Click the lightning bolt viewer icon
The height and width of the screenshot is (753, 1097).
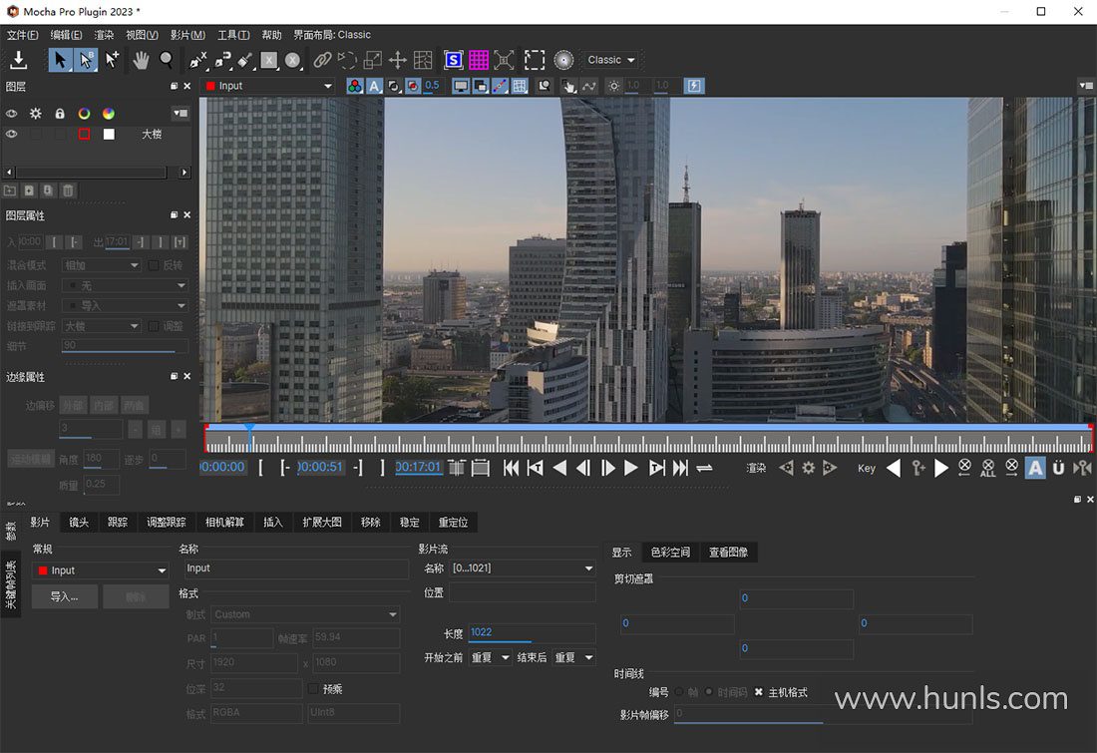point(694,86)
